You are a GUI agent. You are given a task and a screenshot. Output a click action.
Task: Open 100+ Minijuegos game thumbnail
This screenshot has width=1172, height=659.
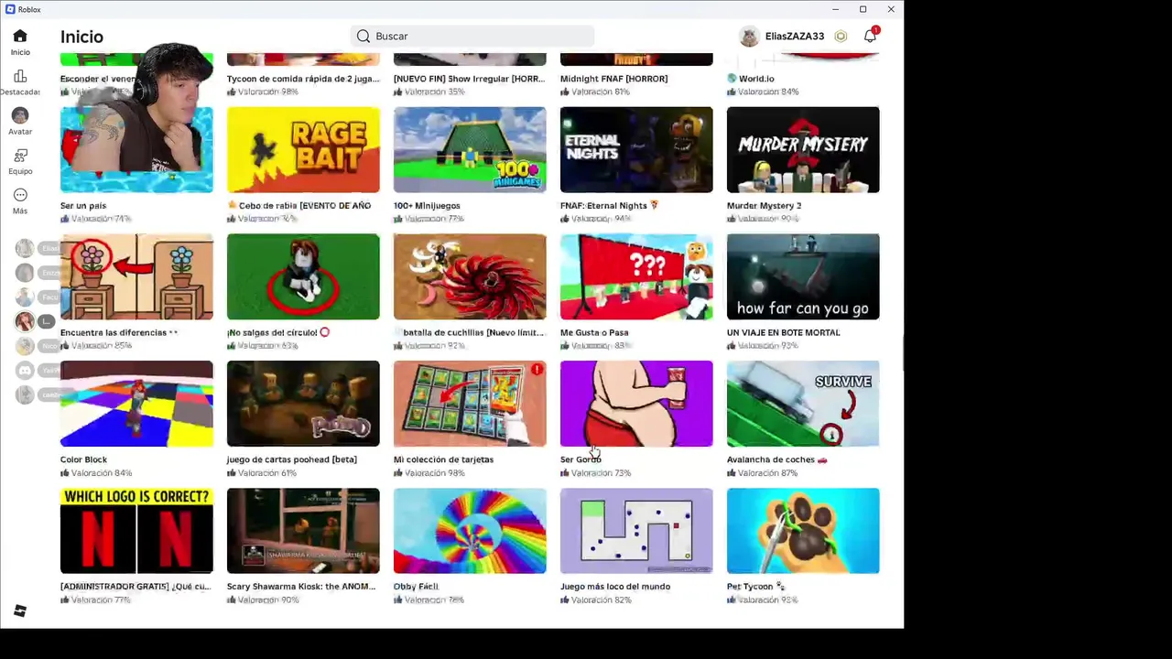point(470,149)
